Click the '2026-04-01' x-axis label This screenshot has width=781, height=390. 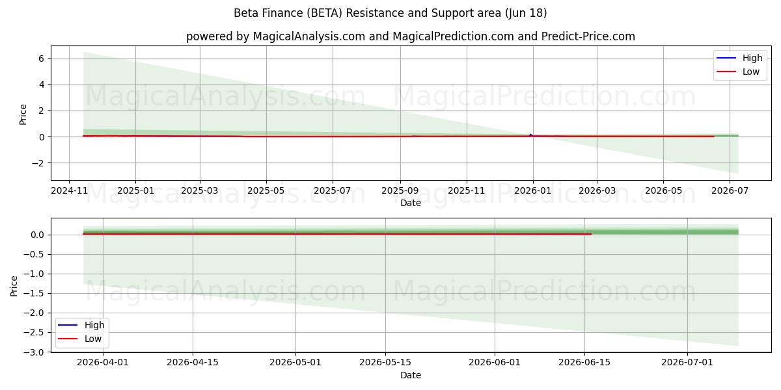(103, 363)
